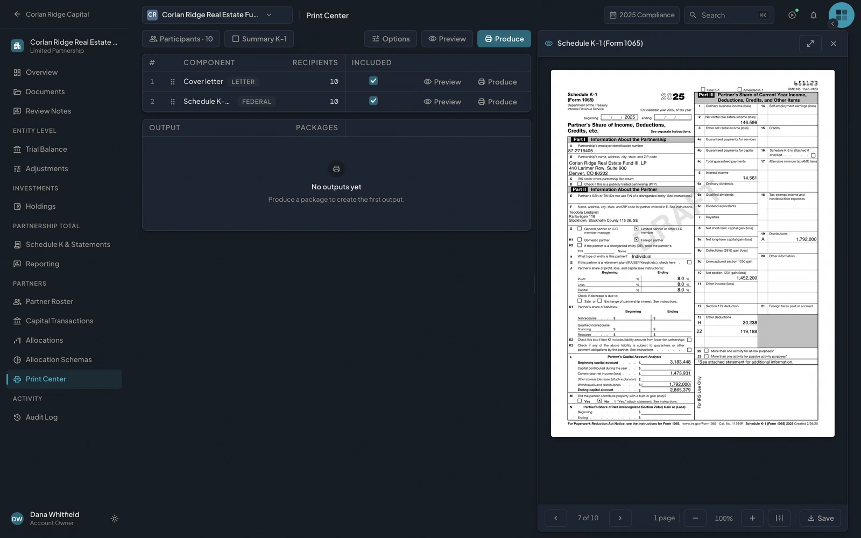Open the Audit Log
The height and width of the screenshot is (538, 861).
65,417
